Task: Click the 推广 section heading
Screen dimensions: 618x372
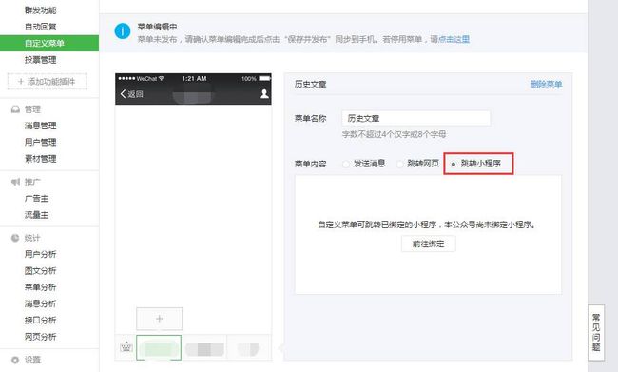Action: pyautogui.click(x=32, y=182)
